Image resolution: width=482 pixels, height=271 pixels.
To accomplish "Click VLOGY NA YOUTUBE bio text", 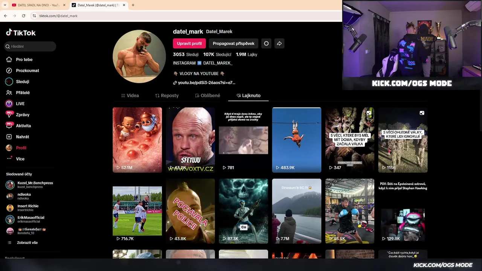I will coord(199,74).
